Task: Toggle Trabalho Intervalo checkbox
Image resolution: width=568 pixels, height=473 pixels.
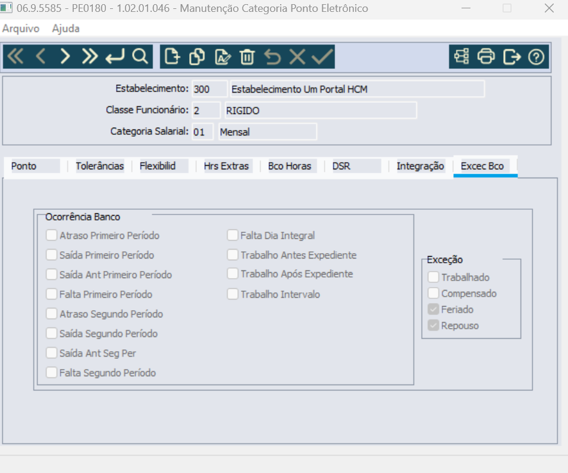Action: pos(233,294)
